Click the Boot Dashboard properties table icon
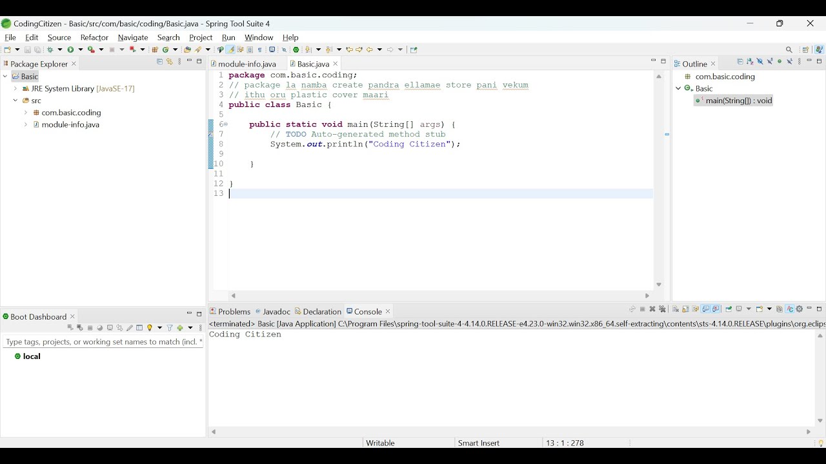The width and height of the screenshot is (826, 464). tap(139, 328)
